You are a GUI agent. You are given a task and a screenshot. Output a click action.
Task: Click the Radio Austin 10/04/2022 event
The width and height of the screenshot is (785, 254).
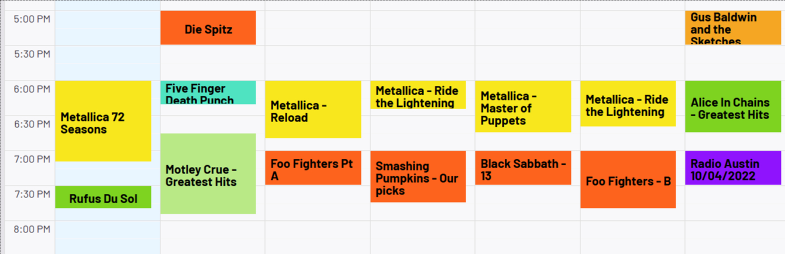click(x=733, y=168)
